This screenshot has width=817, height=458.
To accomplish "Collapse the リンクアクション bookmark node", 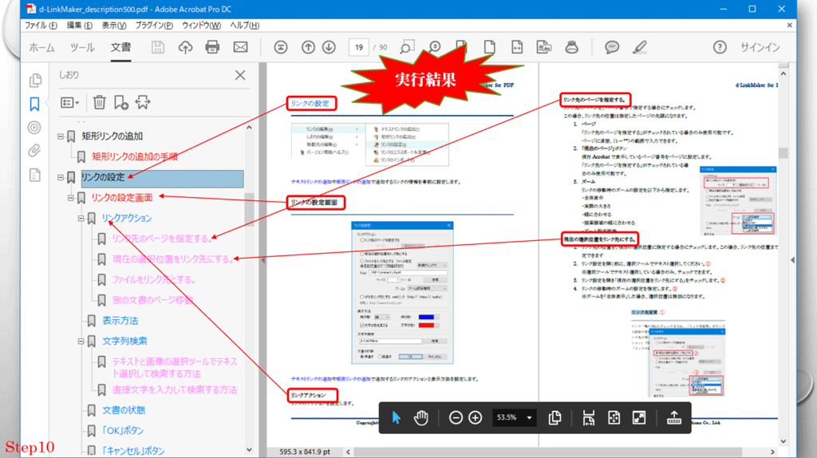I will click(81, 218).
